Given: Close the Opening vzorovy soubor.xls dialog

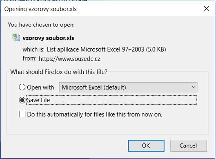Looking at the screenshot, I should click(206, 9).
